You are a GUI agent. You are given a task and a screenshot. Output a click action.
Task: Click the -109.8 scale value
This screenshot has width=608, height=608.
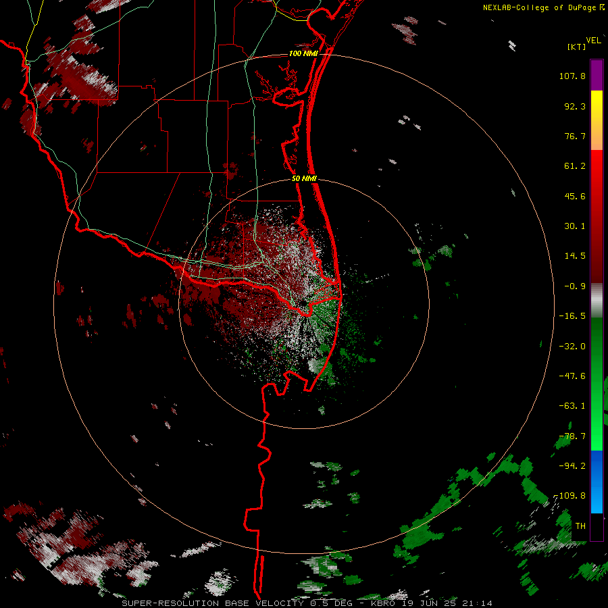click(570, 496)
